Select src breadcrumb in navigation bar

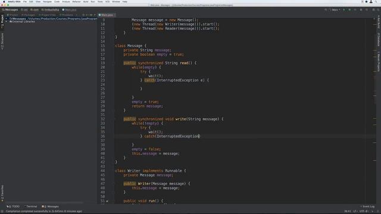[x=24, y=10]
